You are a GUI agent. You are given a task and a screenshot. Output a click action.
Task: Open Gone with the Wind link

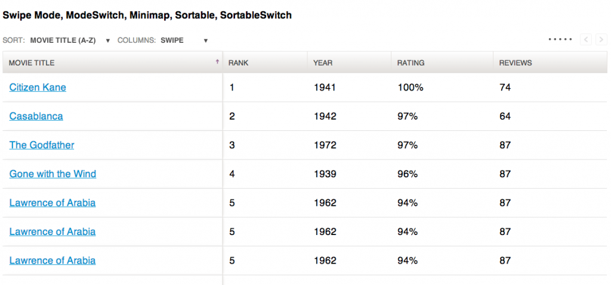pos(53,174)
